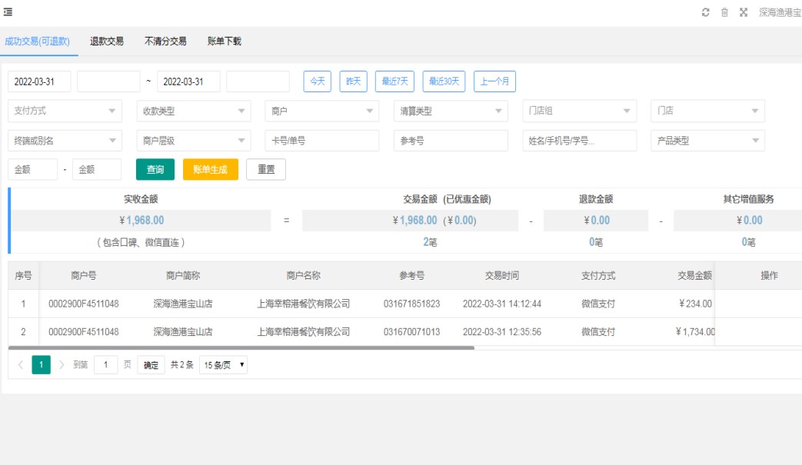
Task: Open the 账单下载 tab
Action: coord(225,42)
